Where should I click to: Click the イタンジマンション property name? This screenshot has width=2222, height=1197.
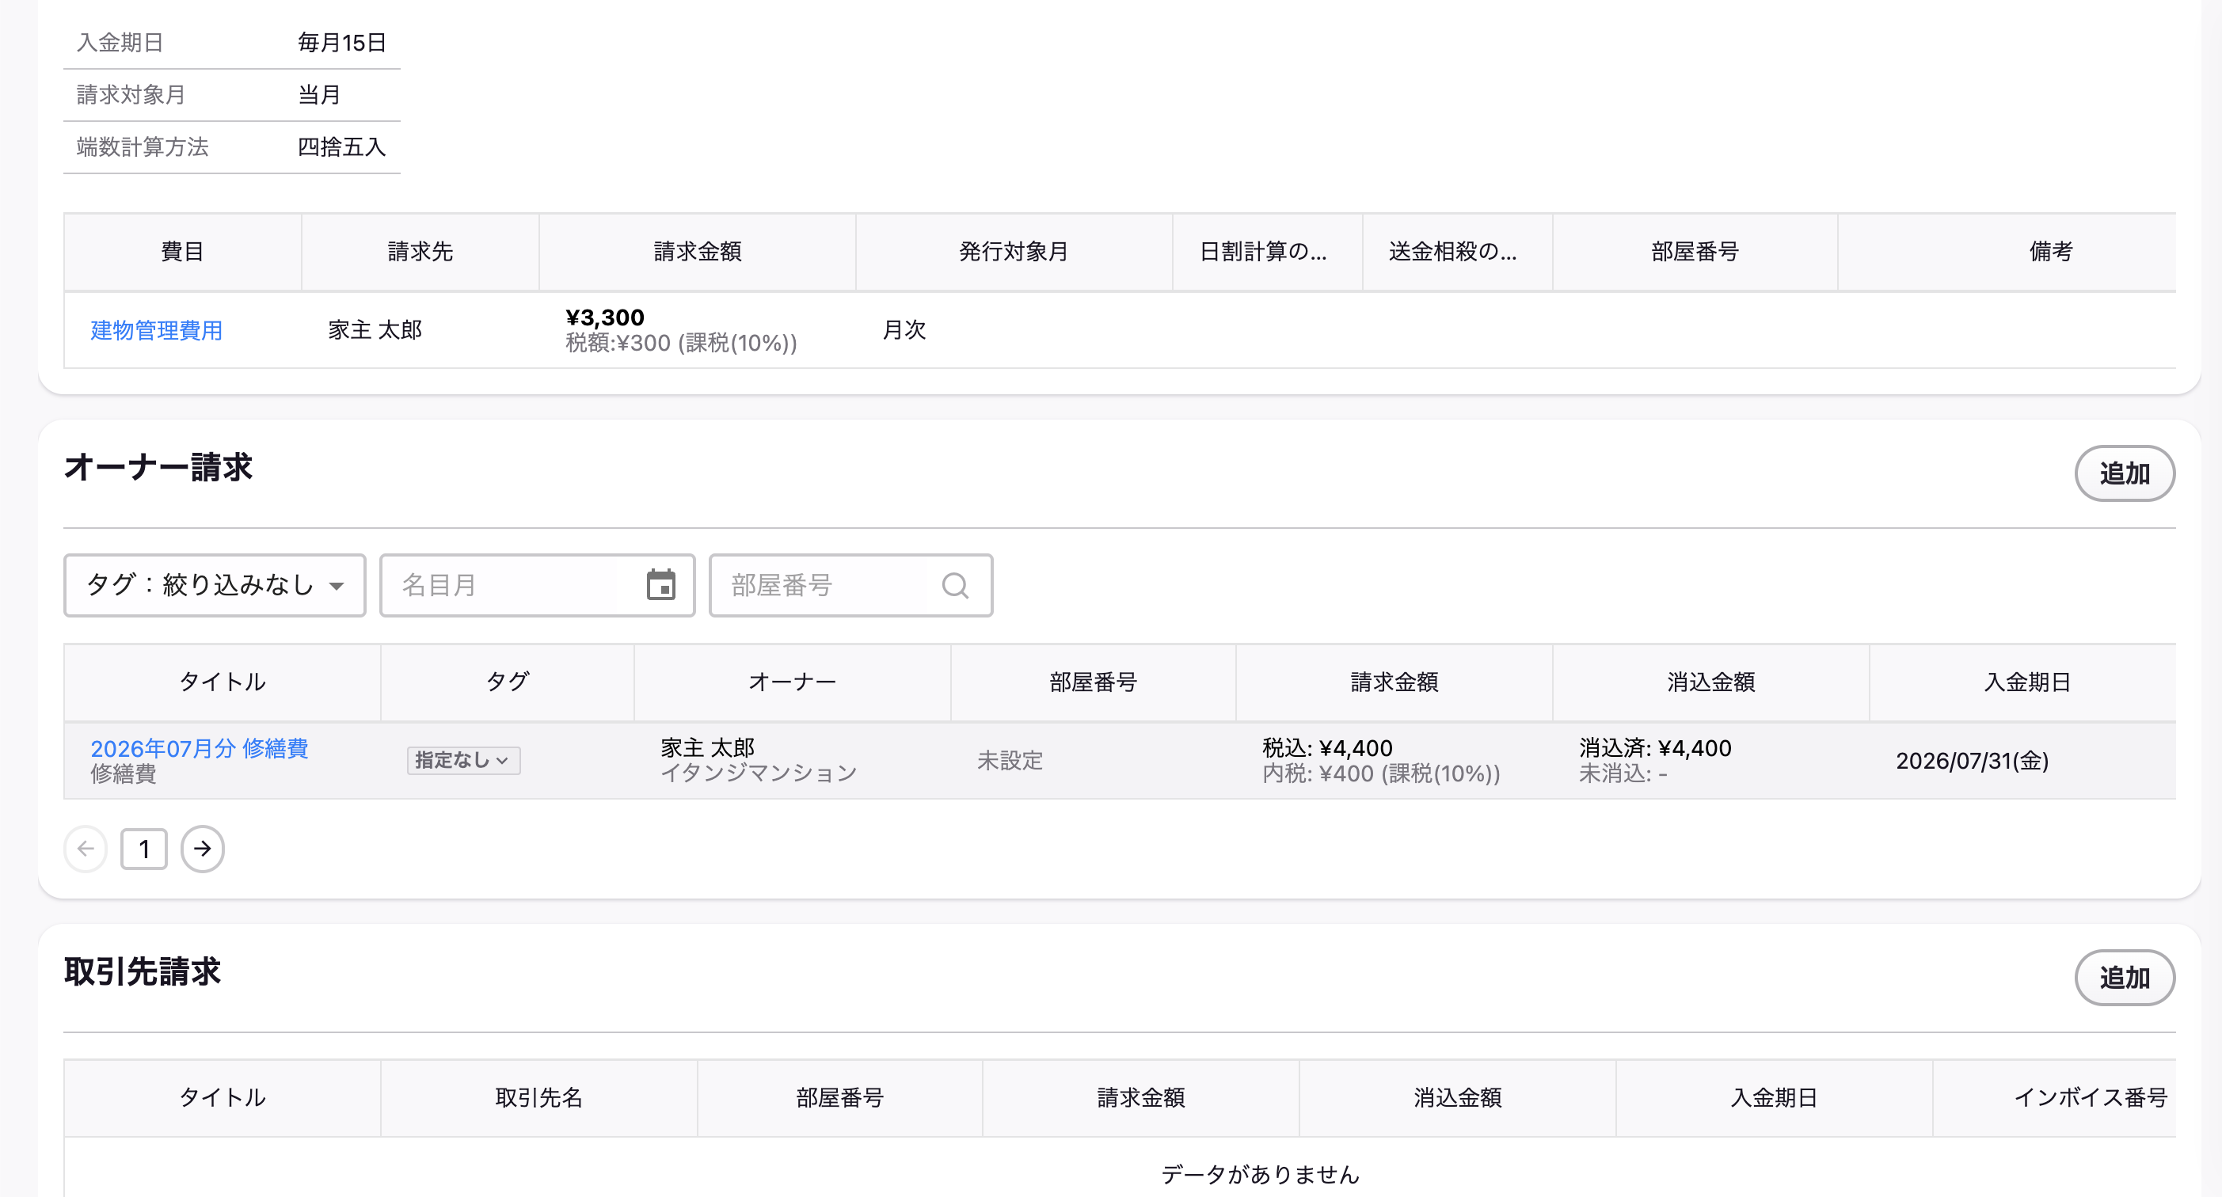point(759,773)
